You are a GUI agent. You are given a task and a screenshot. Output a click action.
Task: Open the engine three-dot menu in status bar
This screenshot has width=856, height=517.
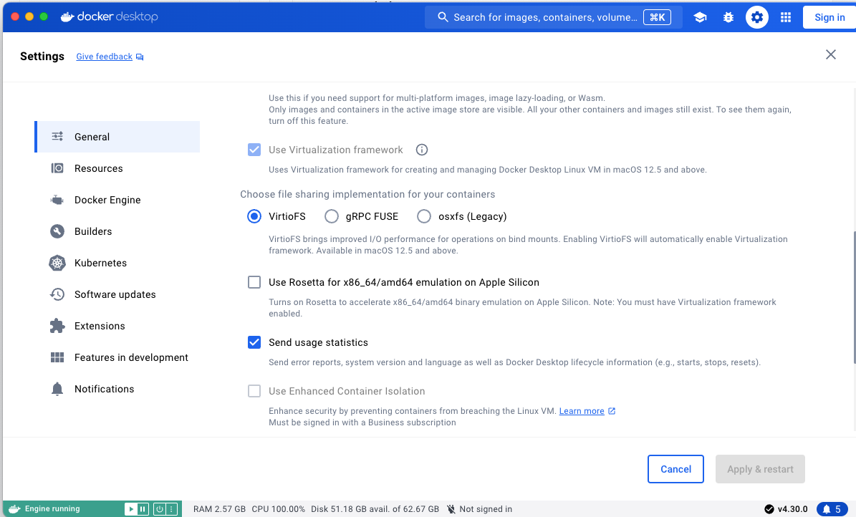pyautogui.click(x=172, y=509)
